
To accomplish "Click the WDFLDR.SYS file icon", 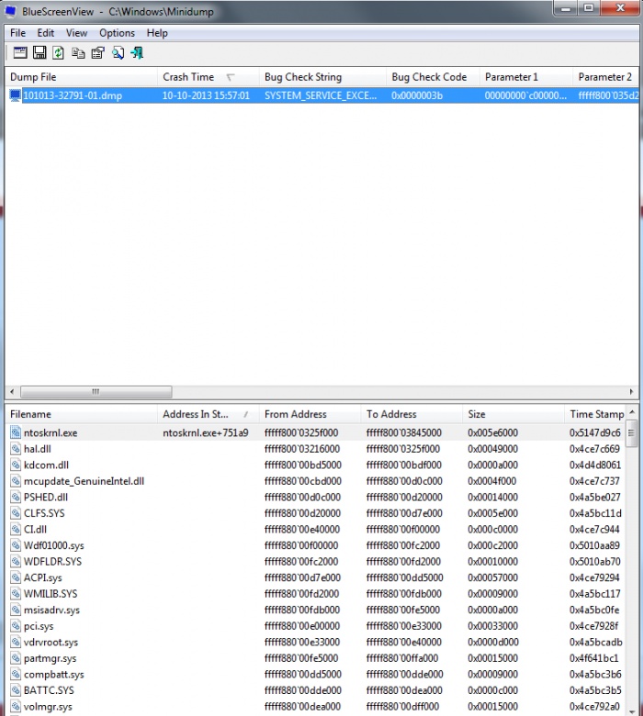I will pyautogui.click(x=16, y=561).
